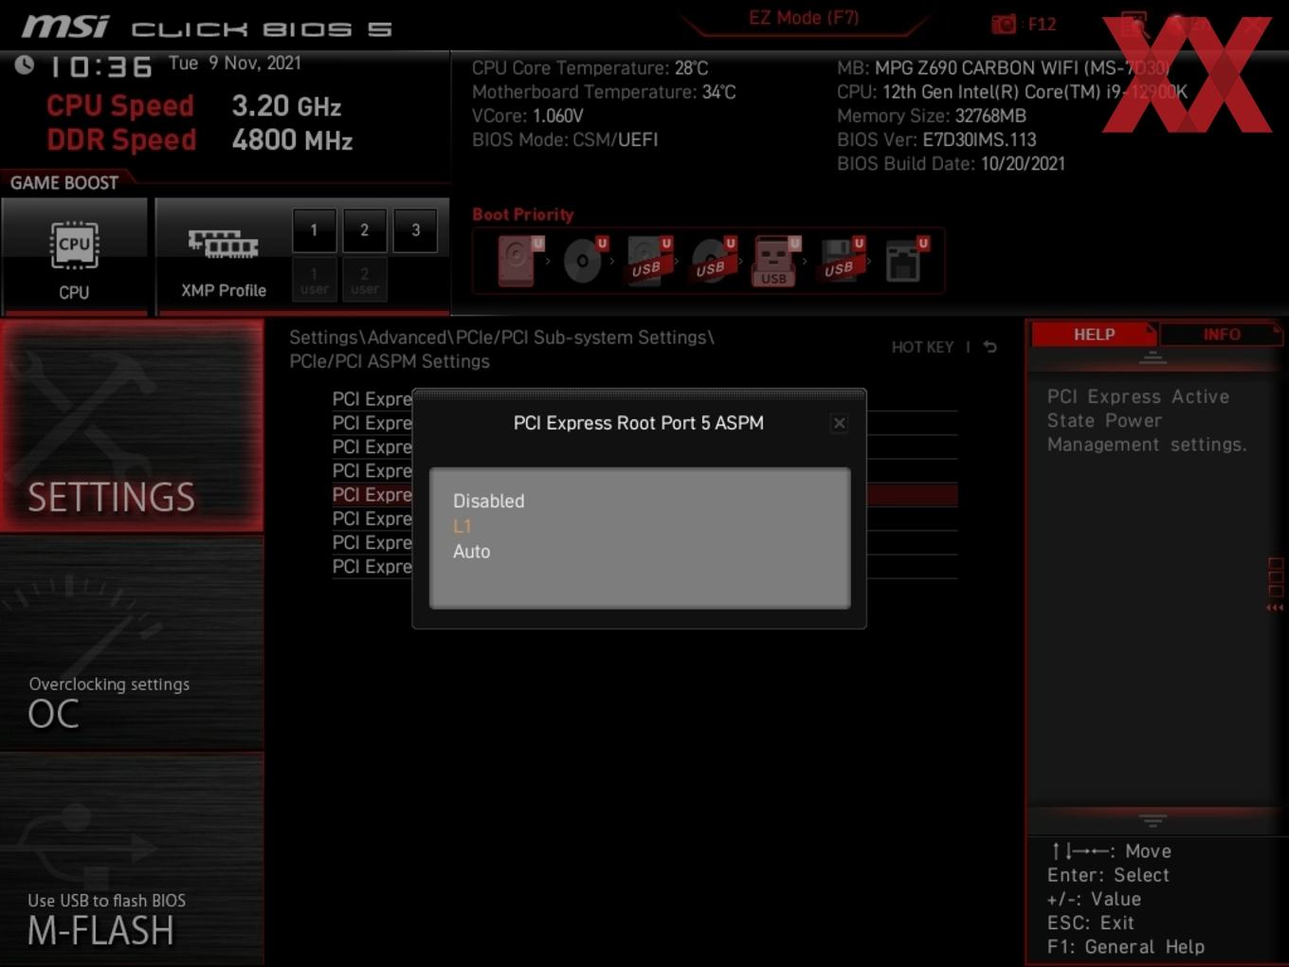Click the BIOS Build Date 10/20/2021 text
Screen dimensions: 1289x967
951,163
